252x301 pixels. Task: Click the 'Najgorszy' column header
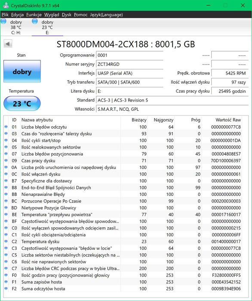[x=161, y=120]
